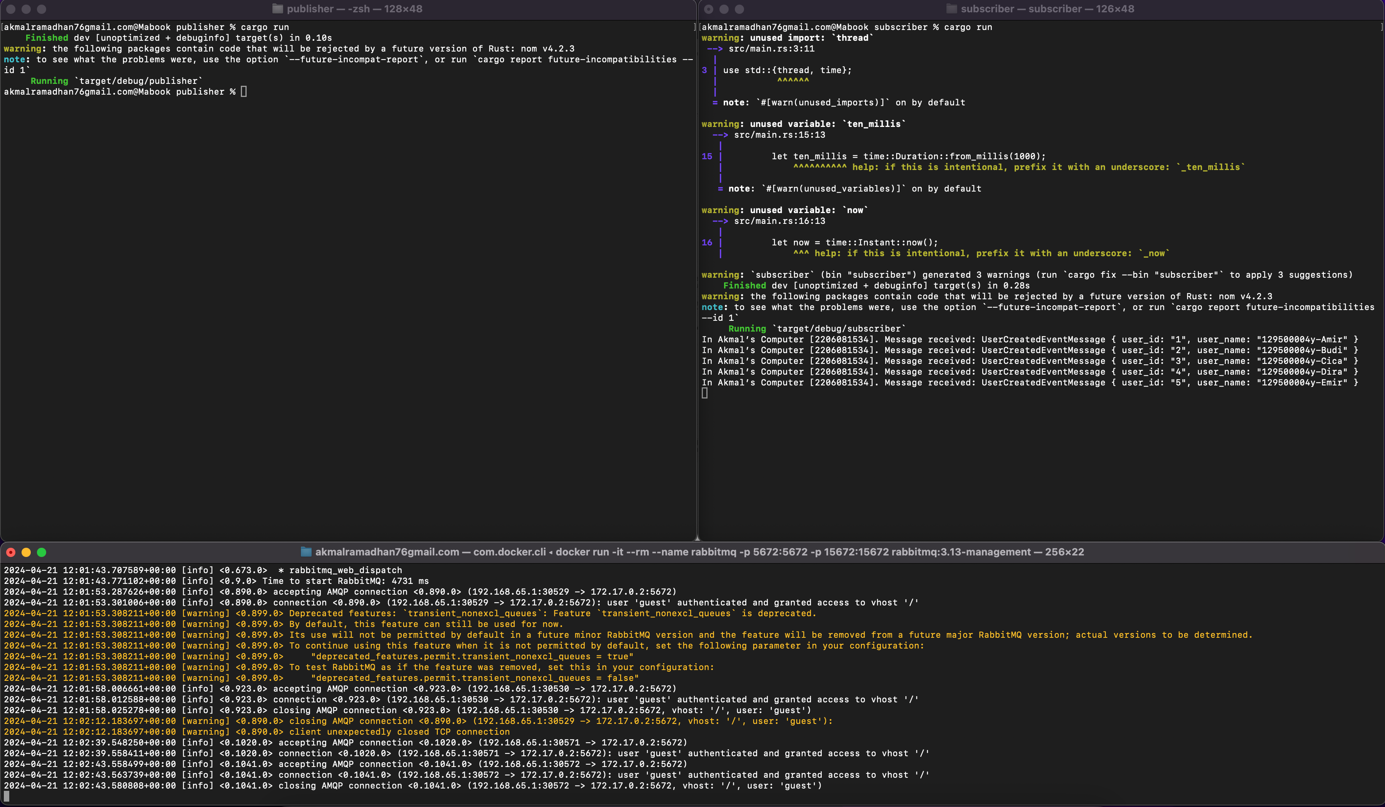Zoom the docker rabbitmq terminal window

[41, 552]
